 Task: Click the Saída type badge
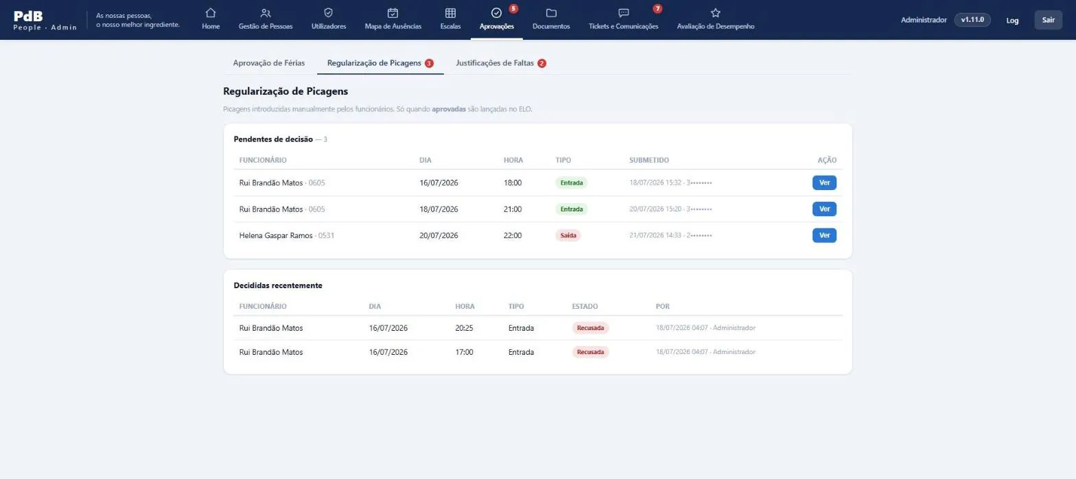tap(568, 235)
